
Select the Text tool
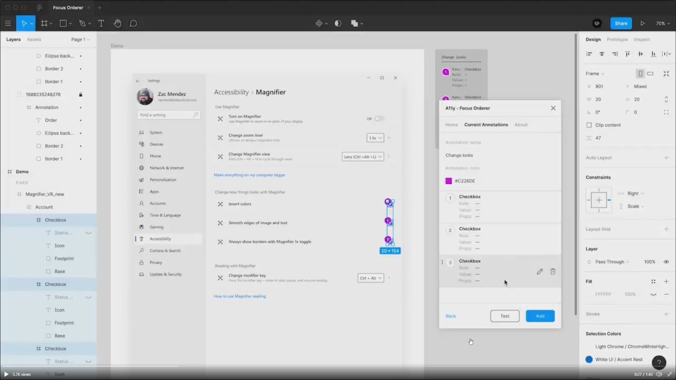101,23
